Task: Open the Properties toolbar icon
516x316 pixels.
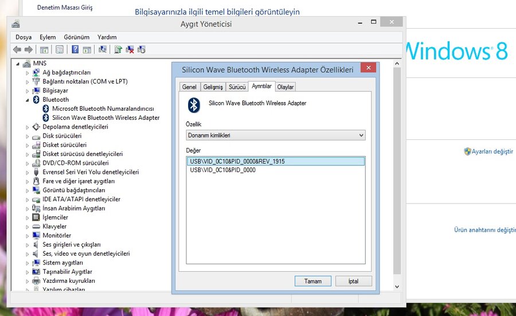Action: [x=60, y=50]
